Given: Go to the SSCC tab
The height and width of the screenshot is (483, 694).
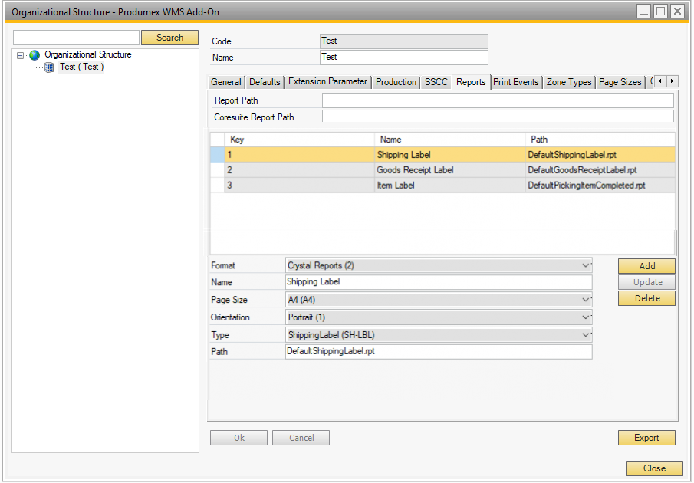Looking at the screenshot, I should click(436, 82).
